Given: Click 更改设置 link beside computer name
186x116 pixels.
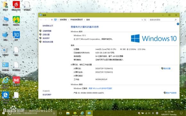Looking at the screenshot, I should pos(167,68).
